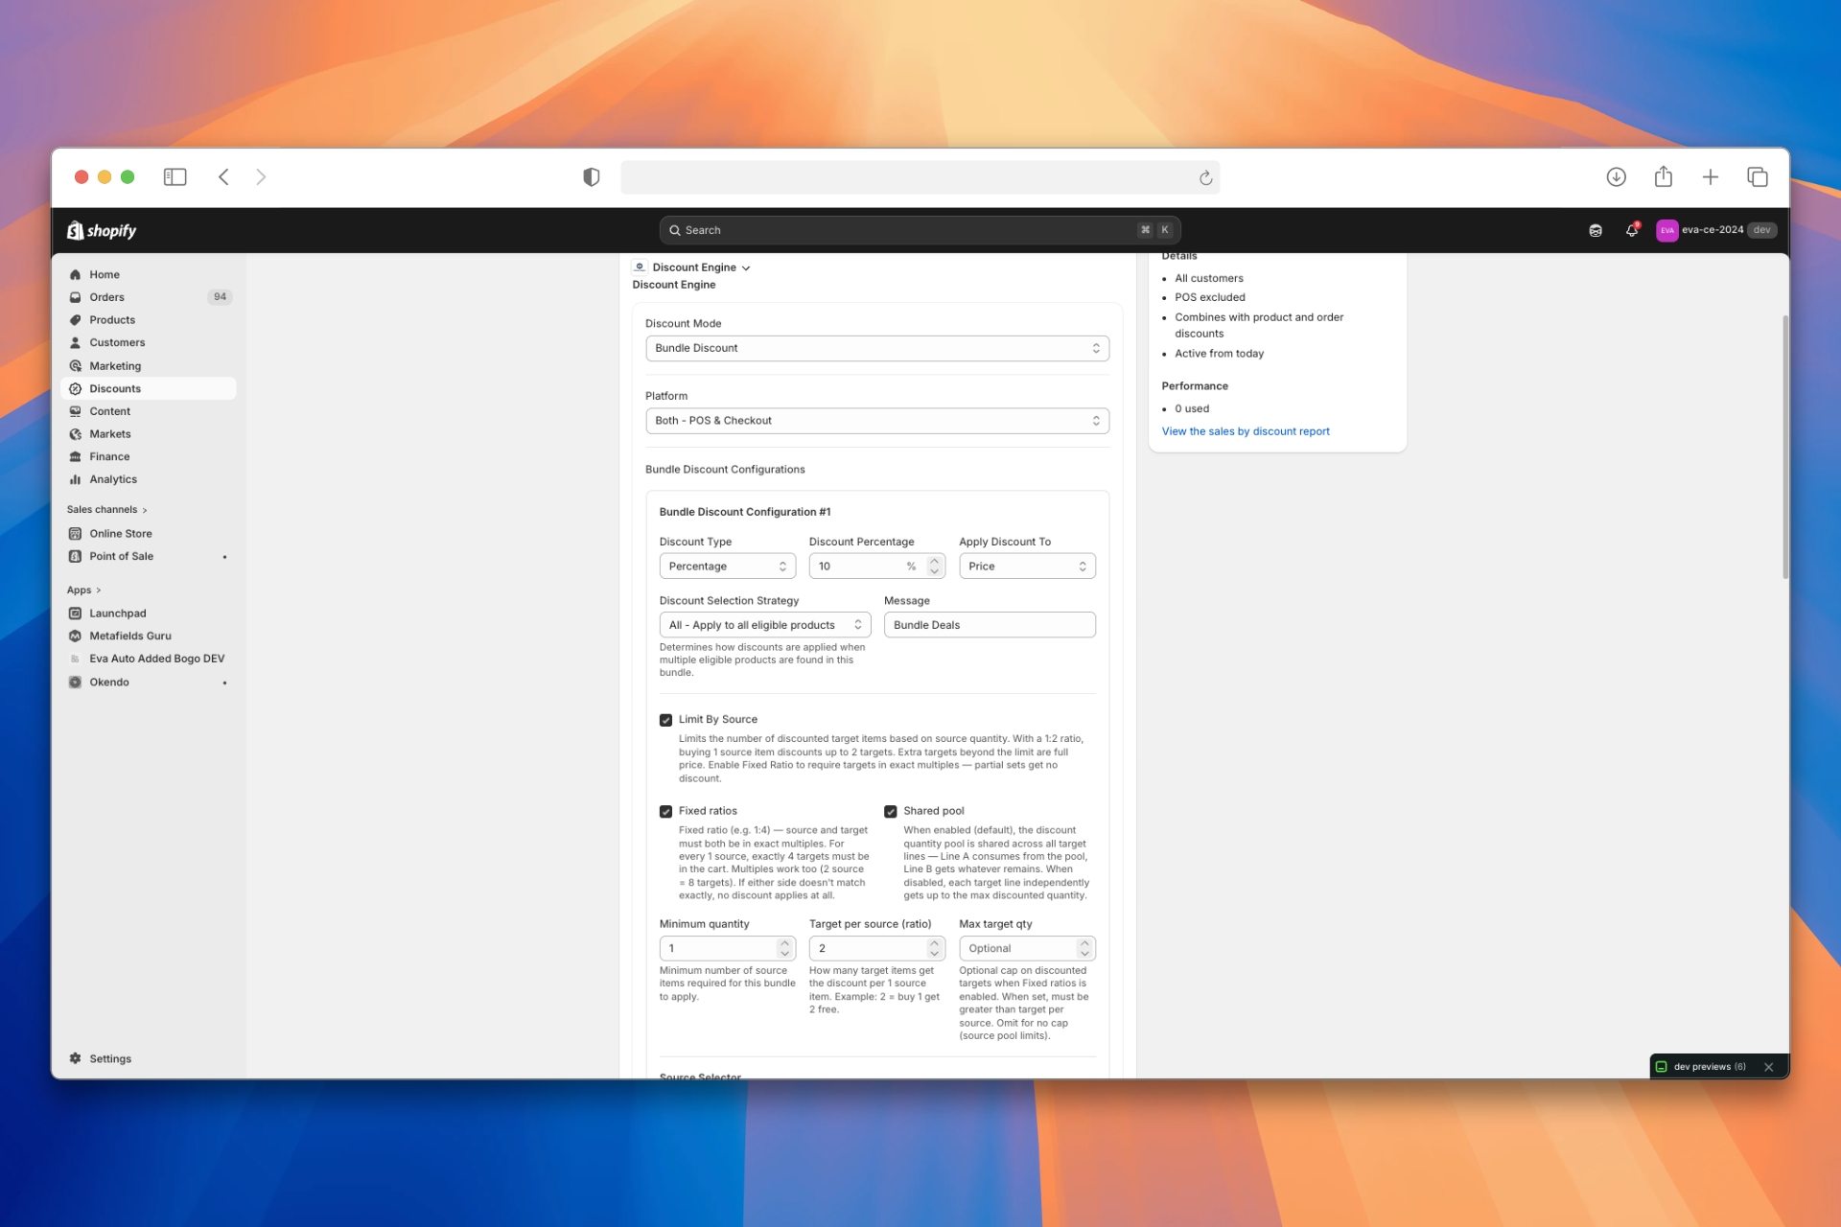This screenshot has height=1227, width=1841.
Task: Open the Point of Sale channel
Action: [121, 556]
